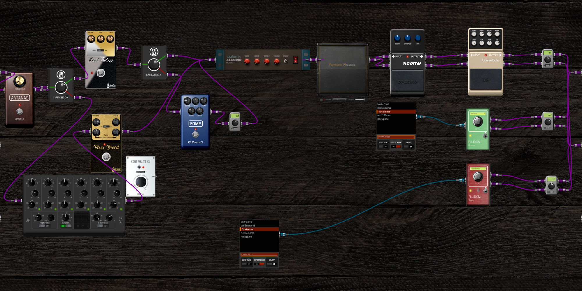Toggle the abGate footswitch
This screenshot has height=291, width=582.
(19, 111)
